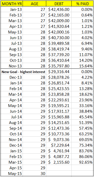Select the % PAID header cell
This screenshot has width=94, height=177.
click(x=82, y=4)
